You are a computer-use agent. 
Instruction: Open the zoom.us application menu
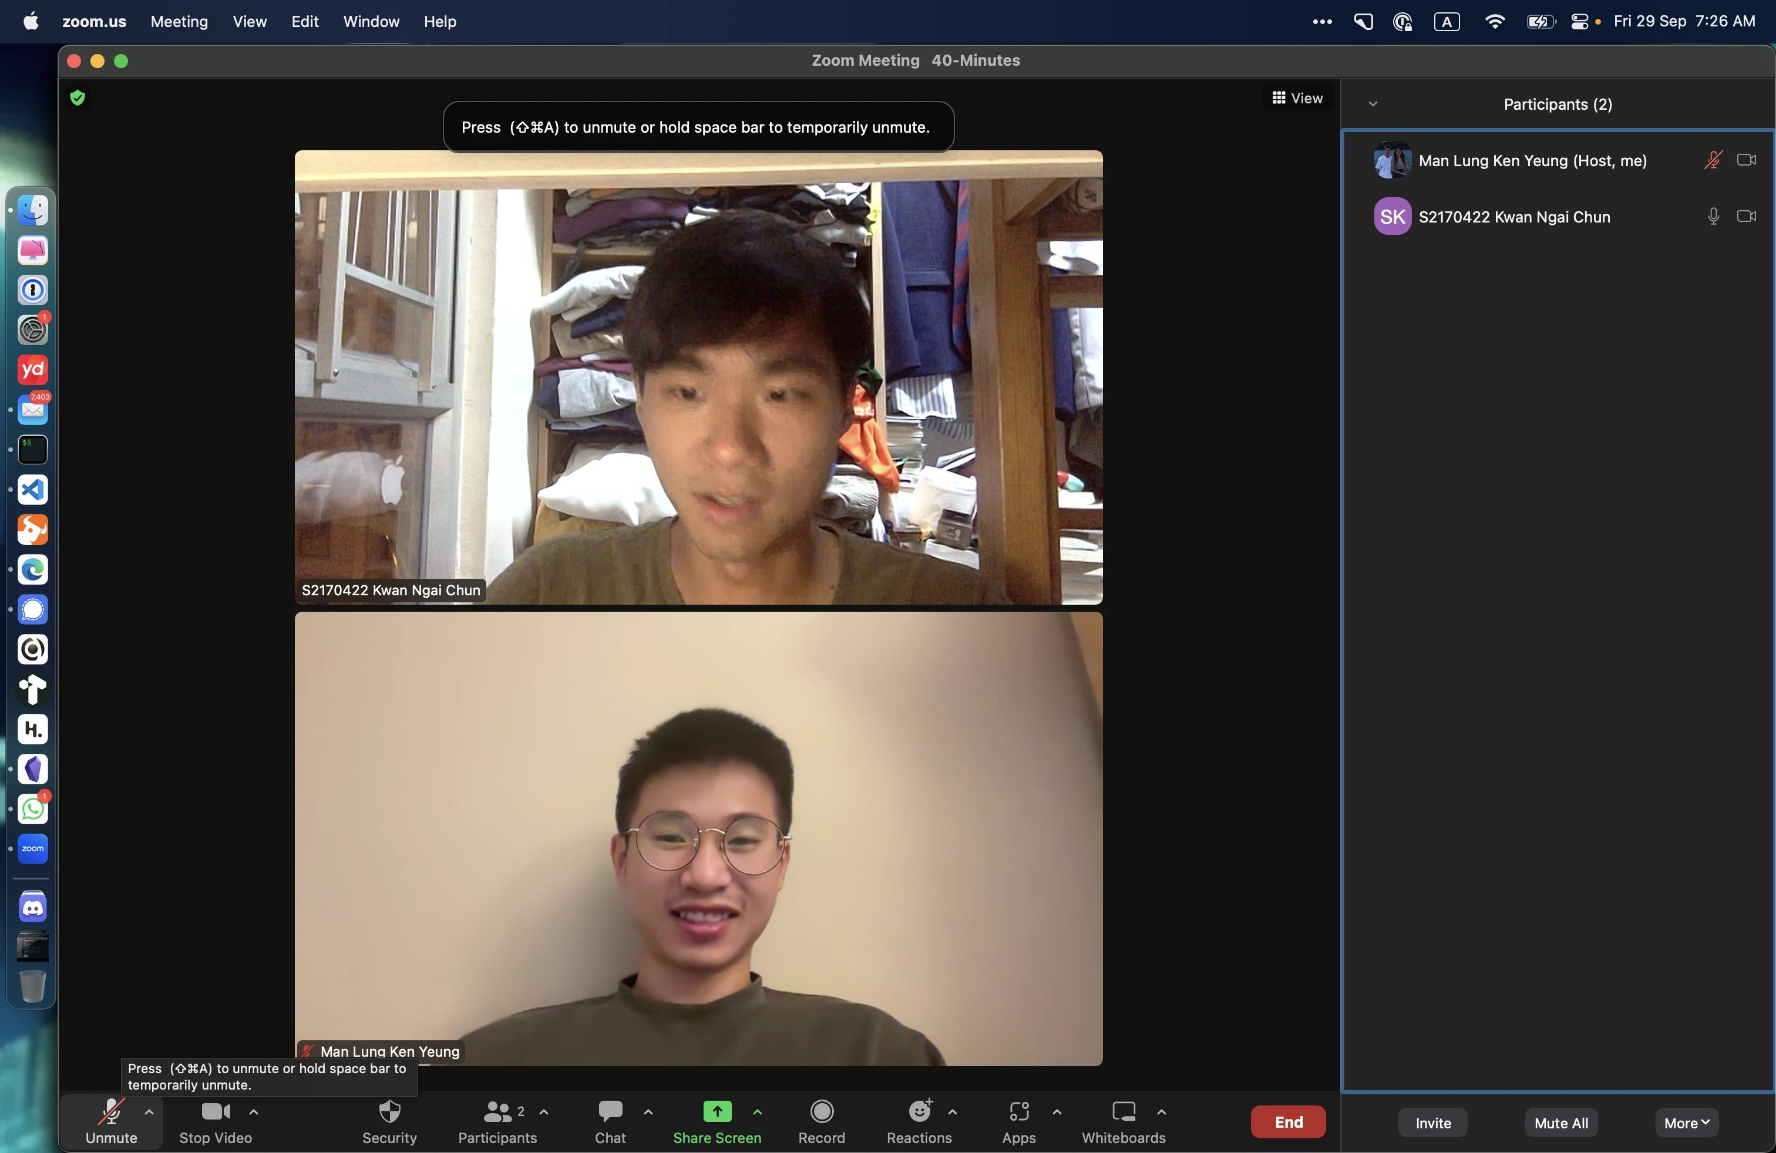point(94,22)
